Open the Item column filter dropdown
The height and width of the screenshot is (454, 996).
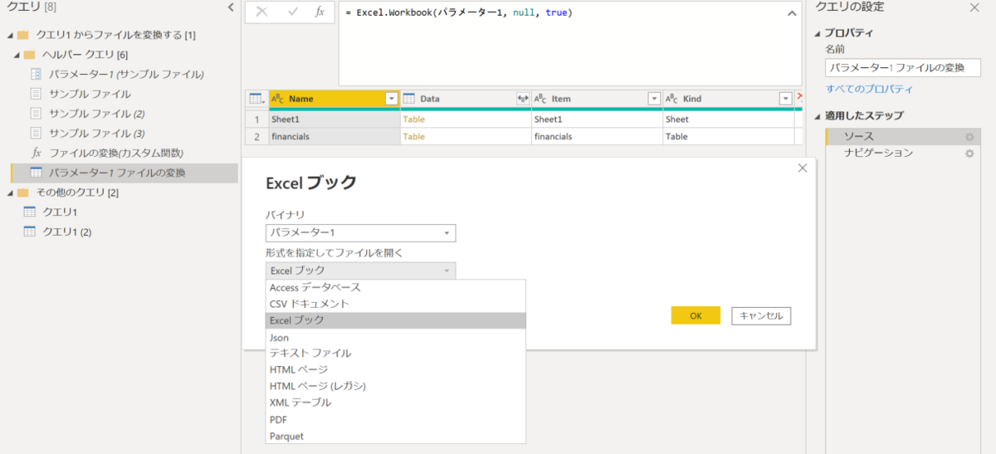[x=655, y=99]
